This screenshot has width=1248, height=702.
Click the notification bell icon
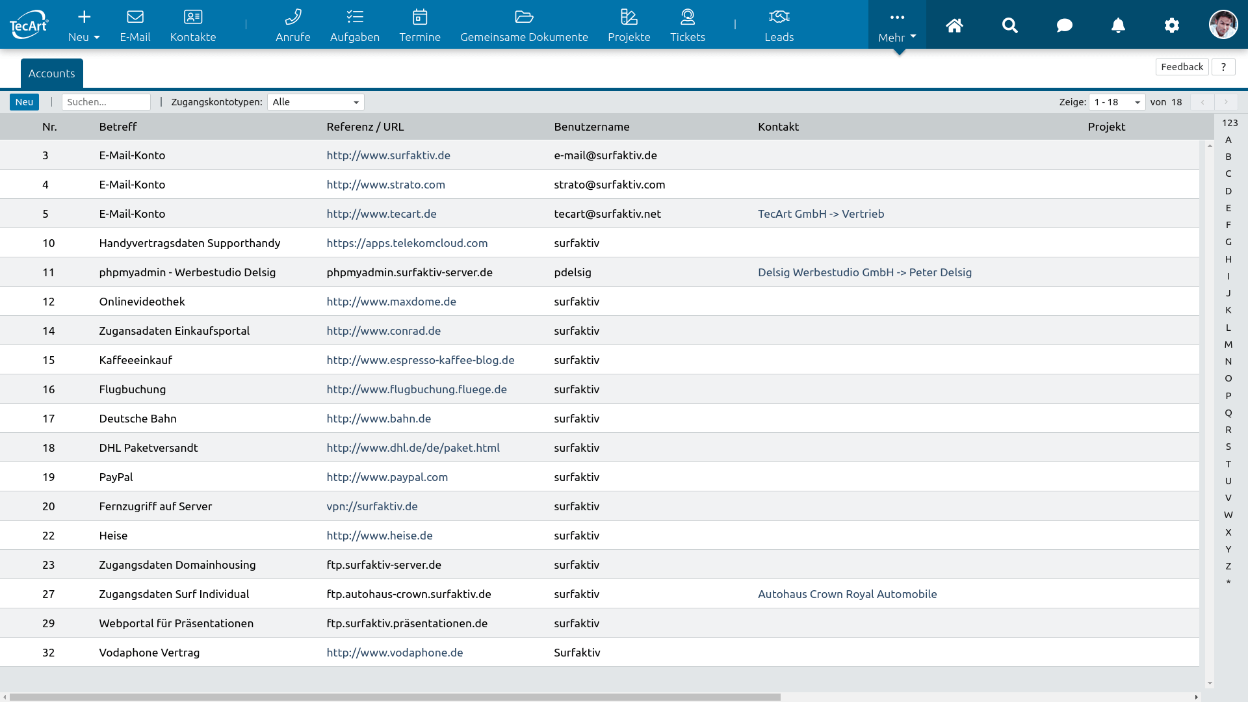click(x=1118, y=25)
